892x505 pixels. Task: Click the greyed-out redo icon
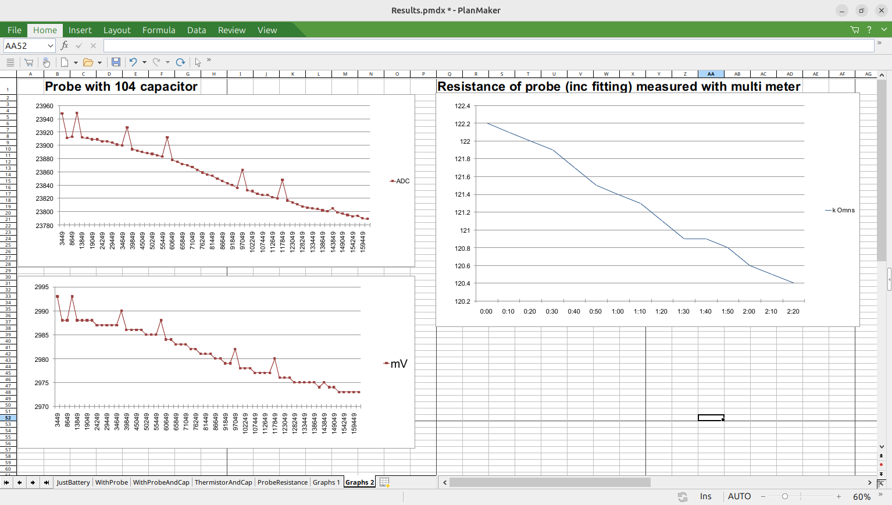[x=156, y=62]
